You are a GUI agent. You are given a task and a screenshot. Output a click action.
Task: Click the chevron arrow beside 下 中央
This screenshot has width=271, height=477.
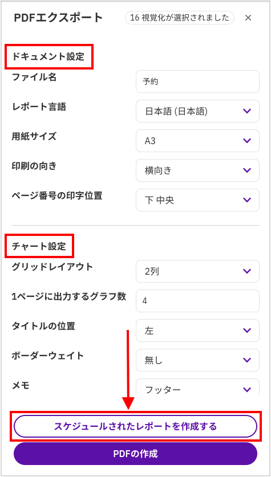coord(247,200)
